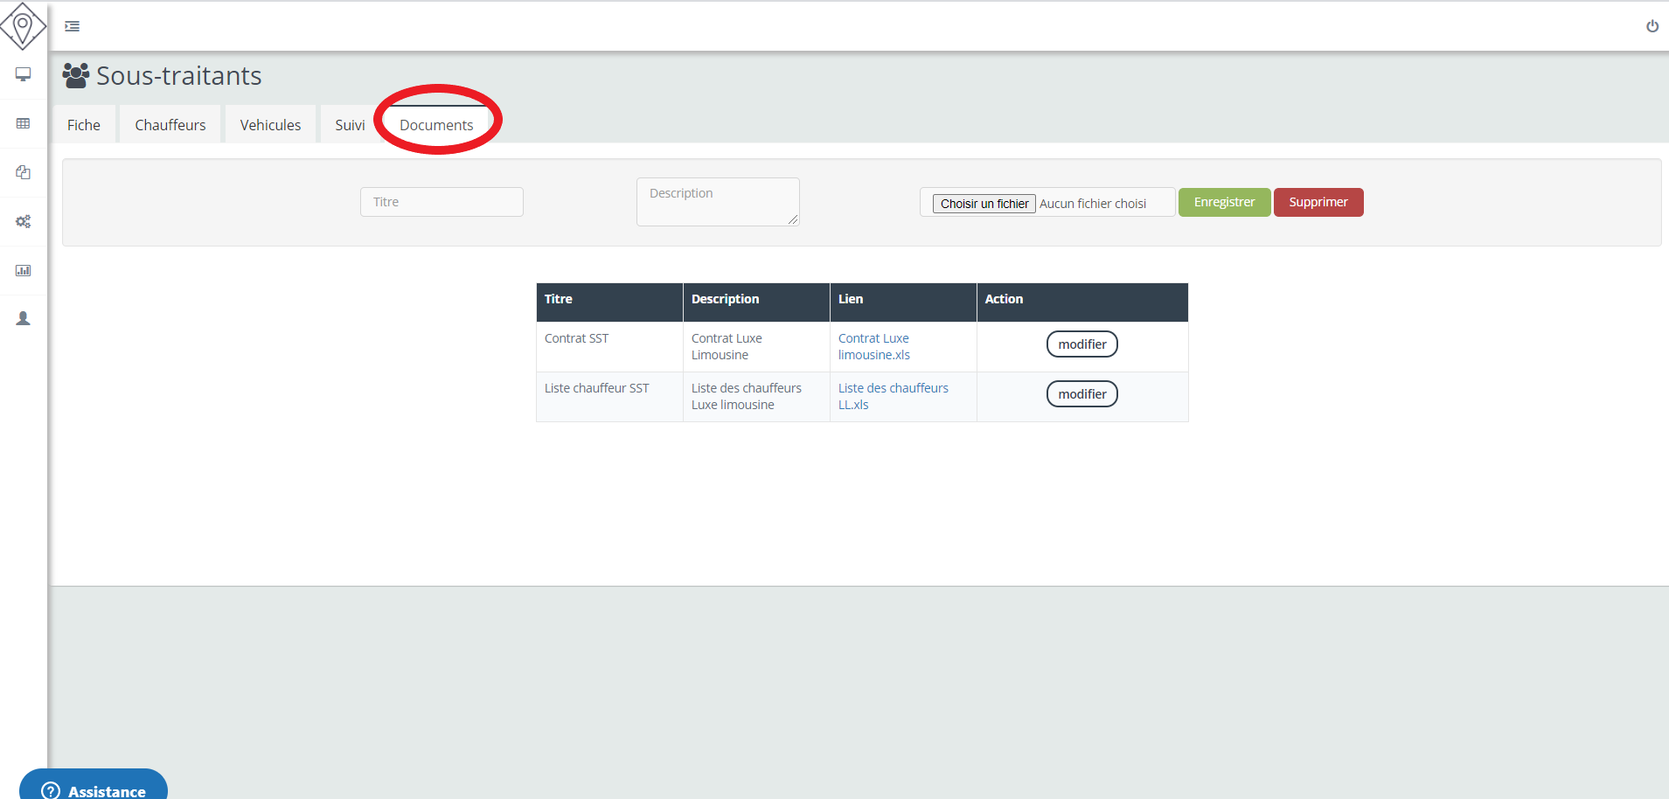Open the table grid icon in sidebar
This screenshot has height=799, width=1669.
pos(24,123)
